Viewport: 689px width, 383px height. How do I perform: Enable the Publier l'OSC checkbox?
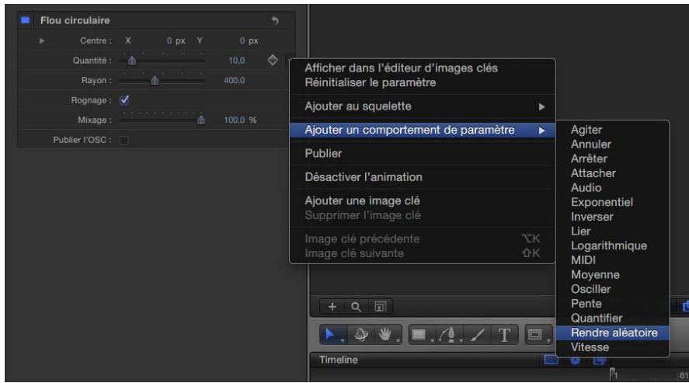coord(124,140)
